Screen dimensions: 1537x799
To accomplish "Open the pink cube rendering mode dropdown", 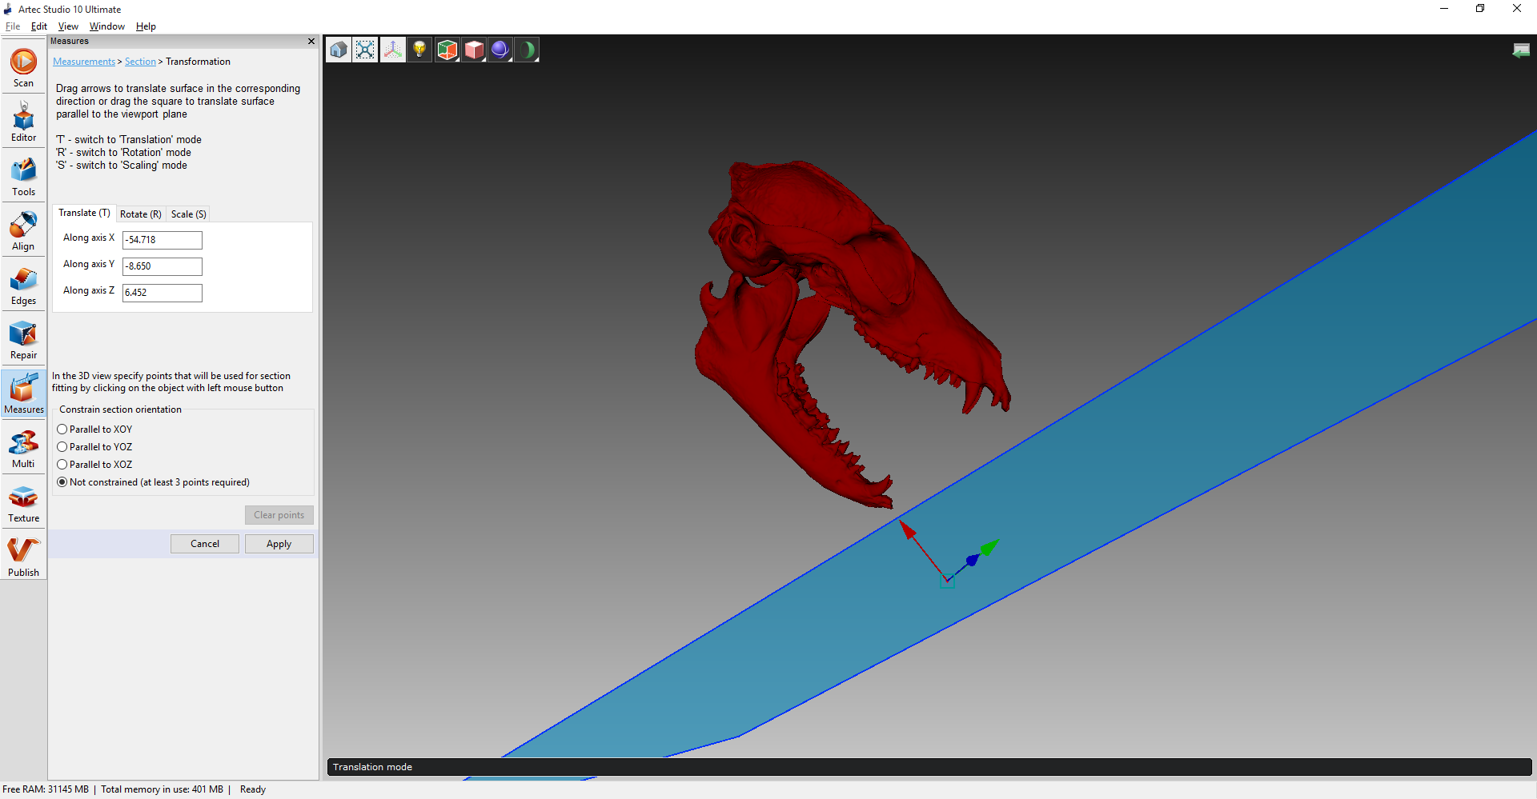I will [x=474, y=50].
